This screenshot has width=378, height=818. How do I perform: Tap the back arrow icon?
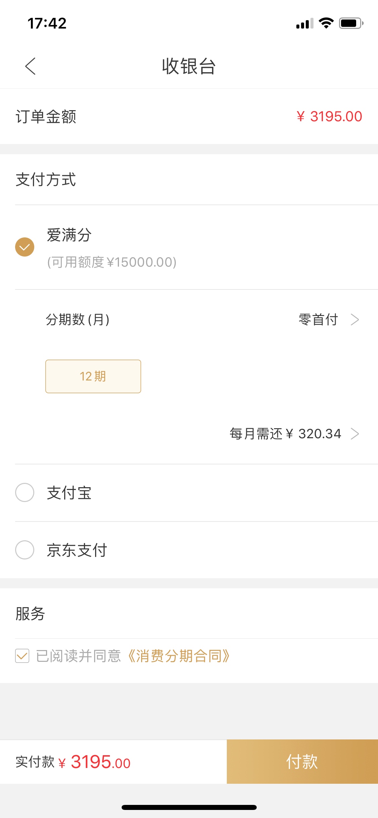(30, 66)
